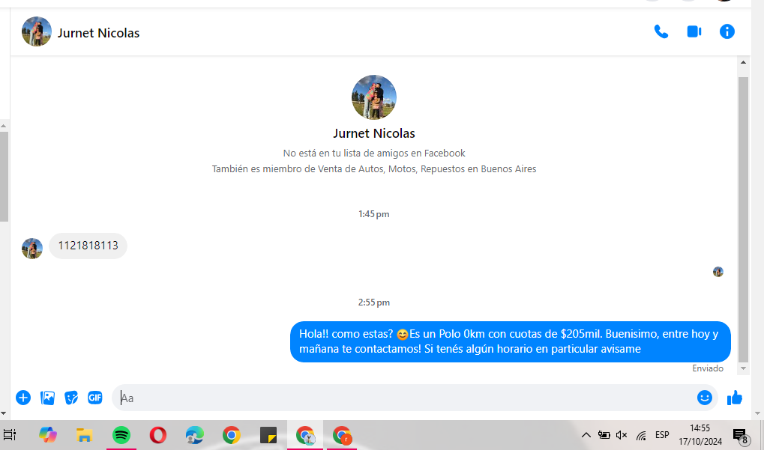Open conversation information panel
This screenshot has width=764, height=450.
coord(727,31)
